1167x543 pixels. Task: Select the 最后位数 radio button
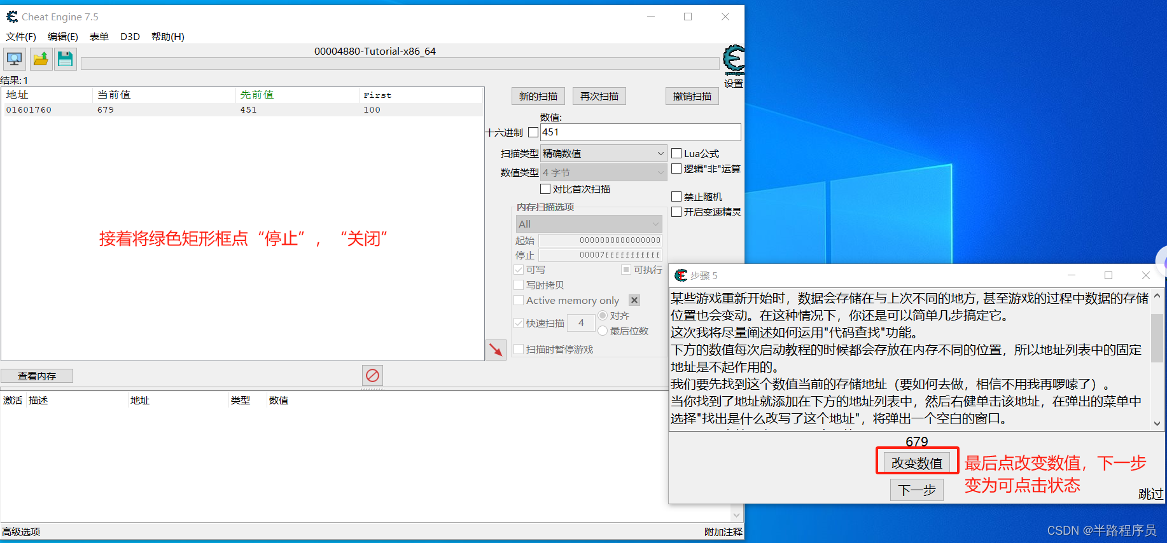[x=603, y=331]
